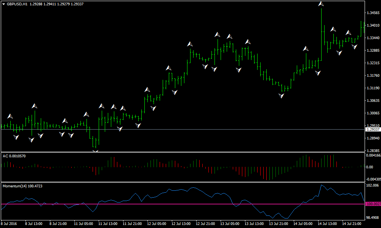Image resolution: width=381 pixels, height=228 pixels.
Task: Select the pink horizontal level line in Momentum
Action: point(152,204)
